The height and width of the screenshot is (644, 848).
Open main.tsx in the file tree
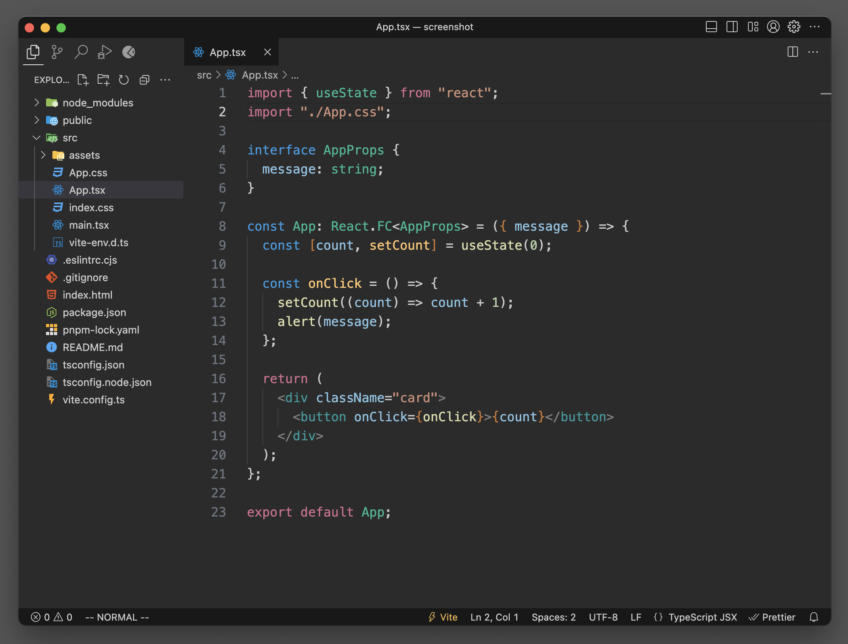[101, 225]
